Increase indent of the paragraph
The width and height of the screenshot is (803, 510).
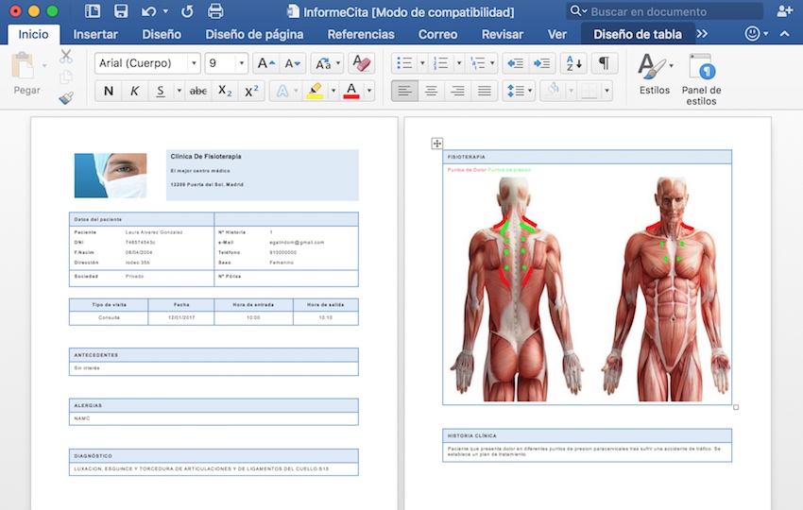tap(541, 63)
